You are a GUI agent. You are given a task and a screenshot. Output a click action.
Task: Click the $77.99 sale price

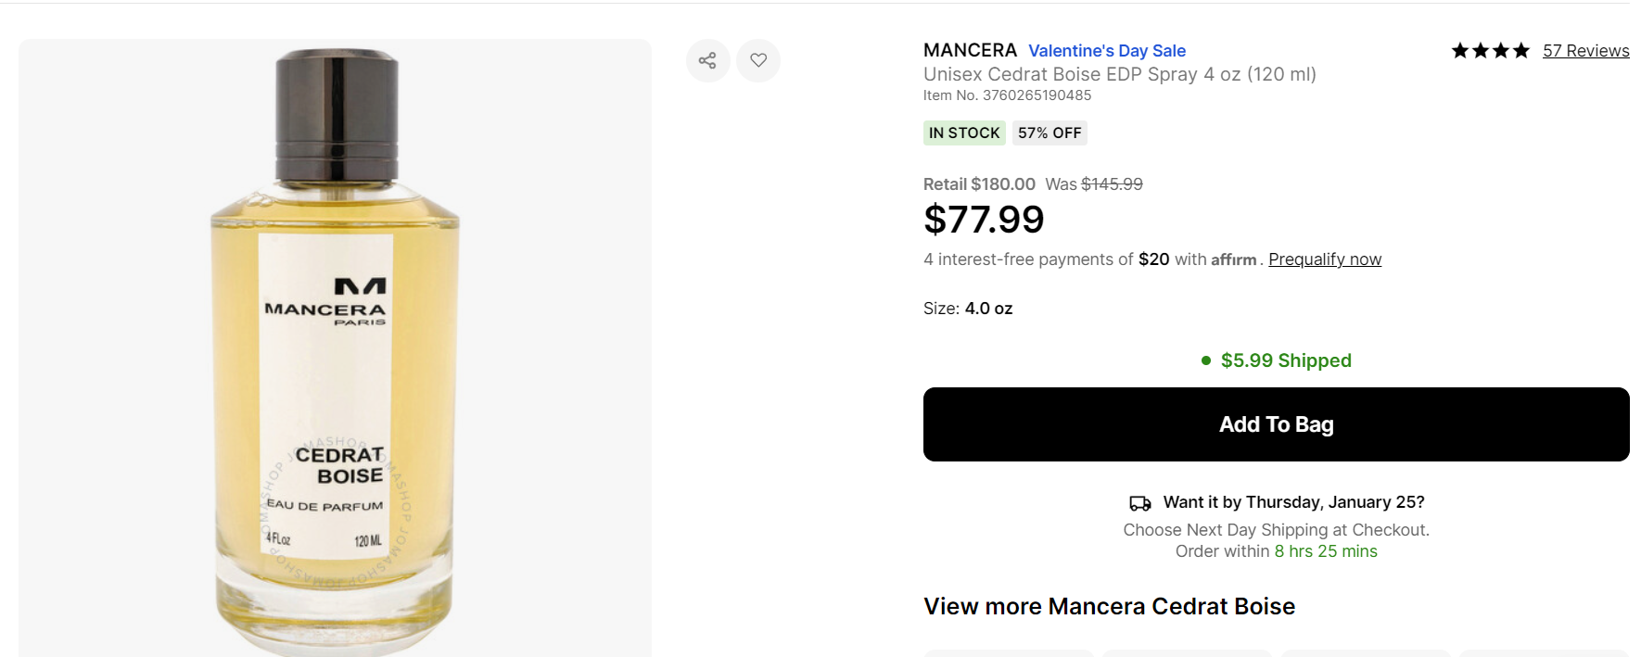(984, 220)
